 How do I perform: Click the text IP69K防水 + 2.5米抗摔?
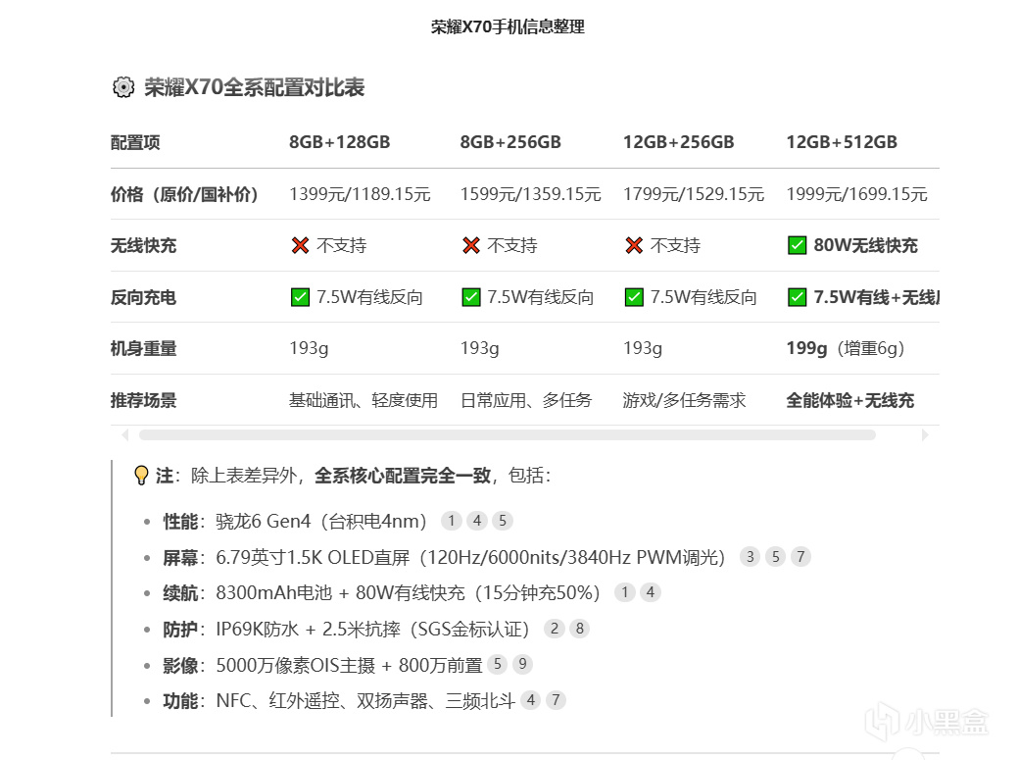point(309,629)
